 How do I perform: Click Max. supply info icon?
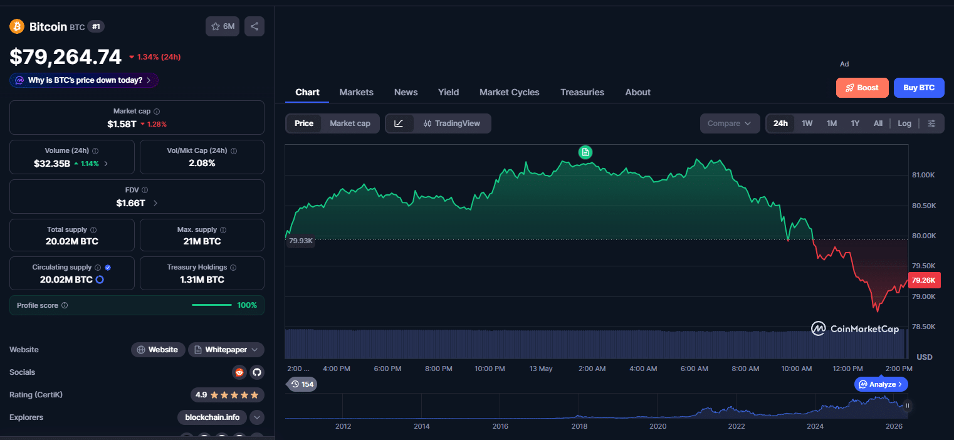pos(223,230)
